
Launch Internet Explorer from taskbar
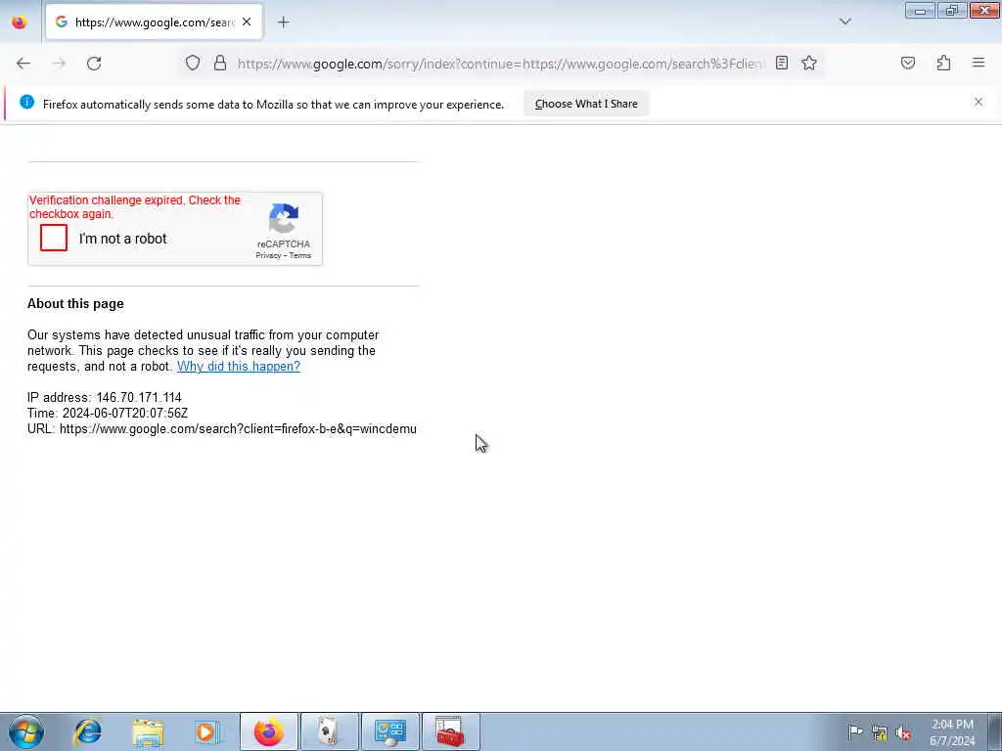(x=87, y=731)
